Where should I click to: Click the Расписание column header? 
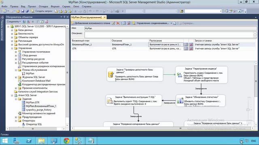166,40
